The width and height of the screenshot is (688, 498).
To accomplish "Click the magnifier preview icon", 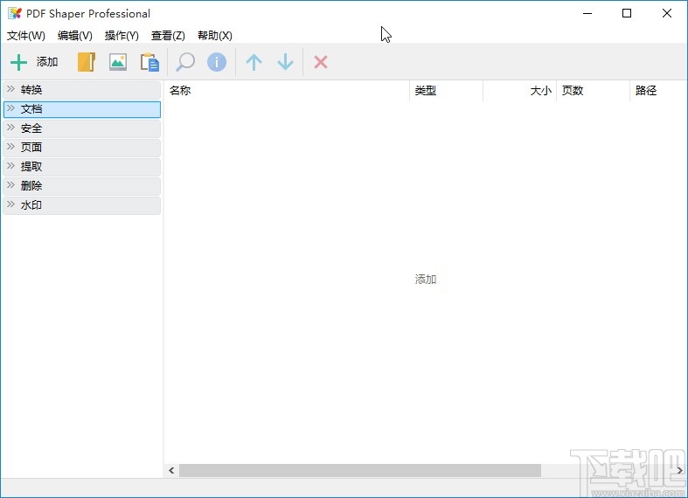I will (185, 62).
